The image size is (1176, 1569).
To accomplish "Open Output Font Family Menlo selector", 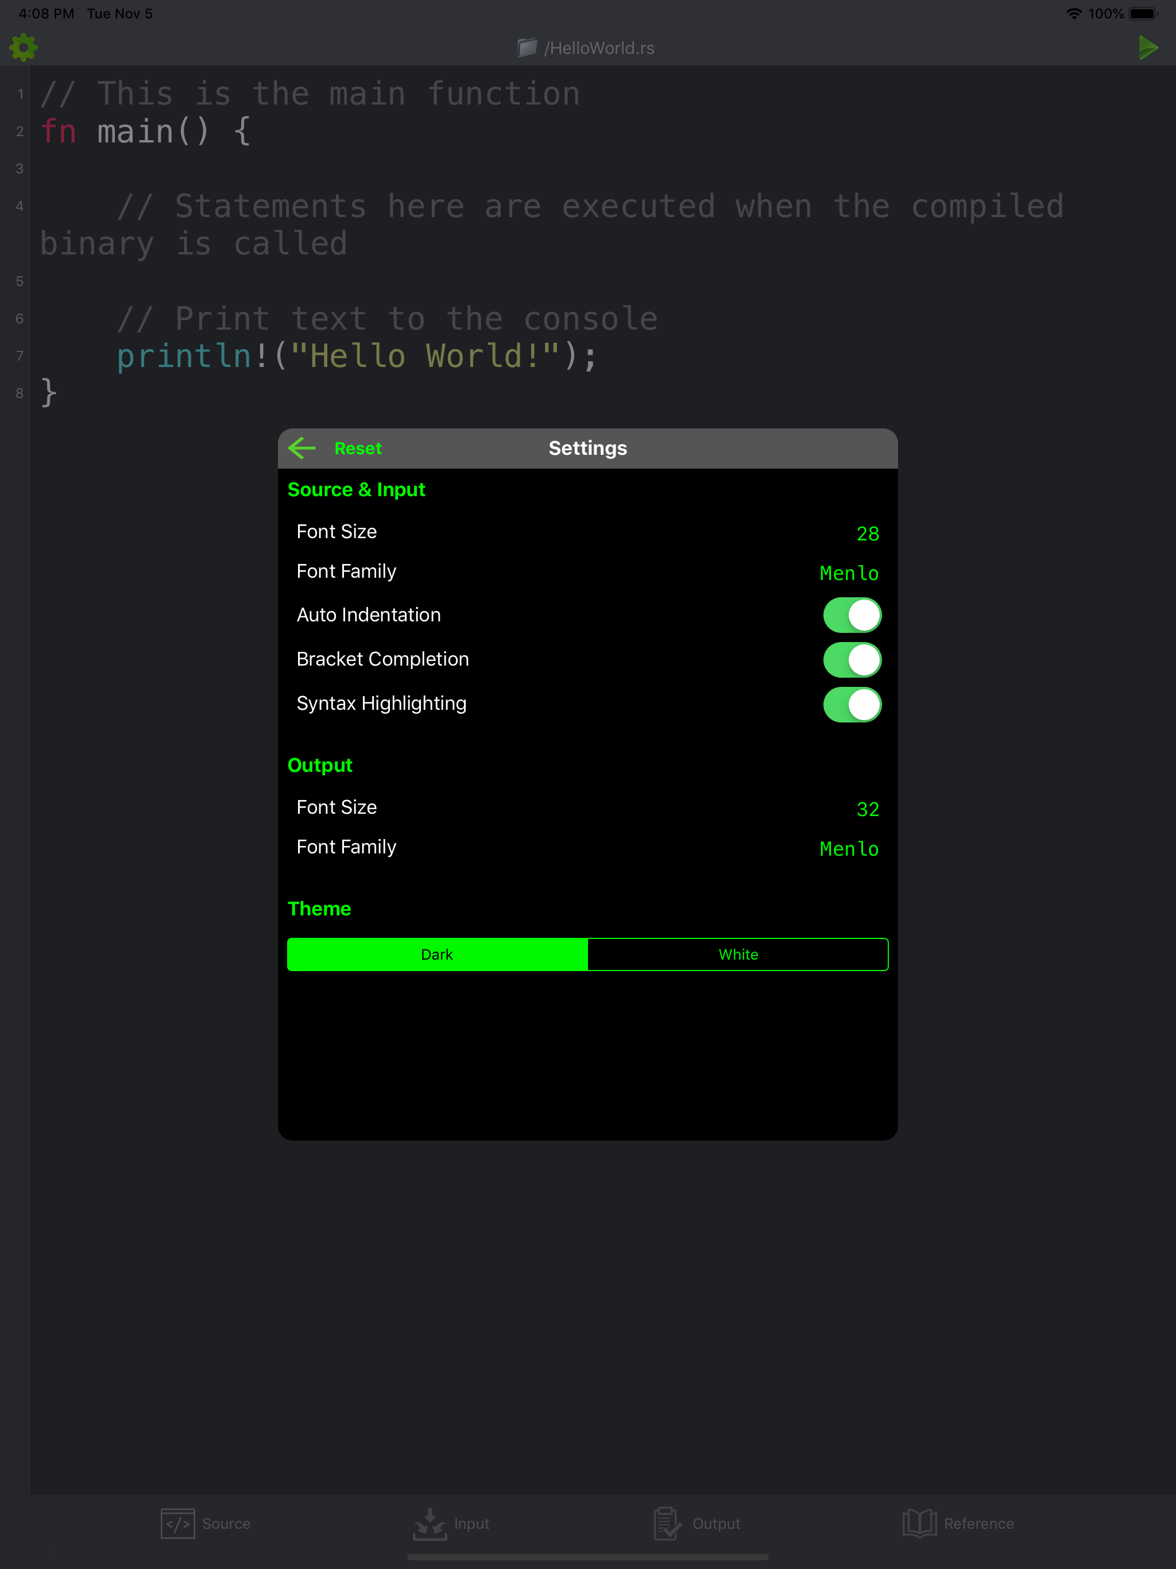I will click(x=848, y=848).
